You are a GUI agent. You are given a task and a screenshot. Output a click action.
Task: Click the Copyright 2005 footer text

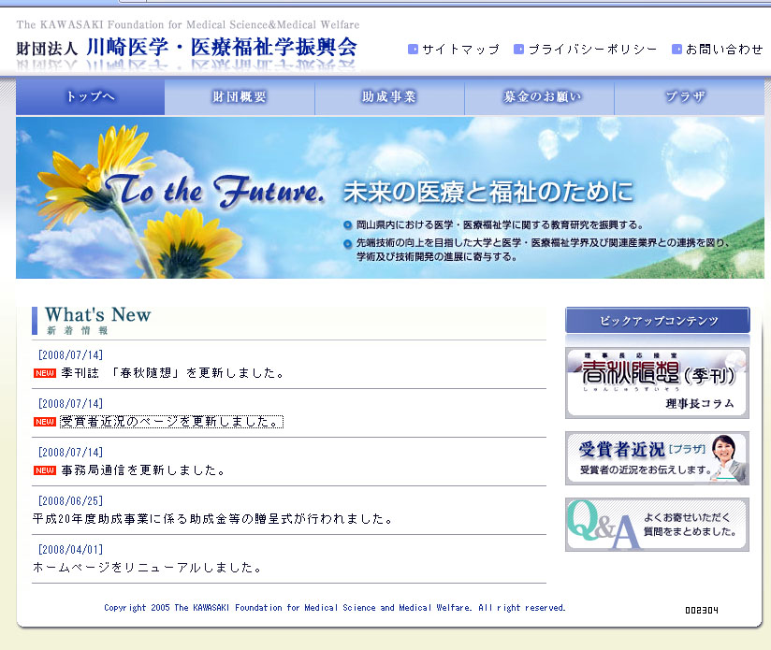pyautogui.click(x=335, y=608)
